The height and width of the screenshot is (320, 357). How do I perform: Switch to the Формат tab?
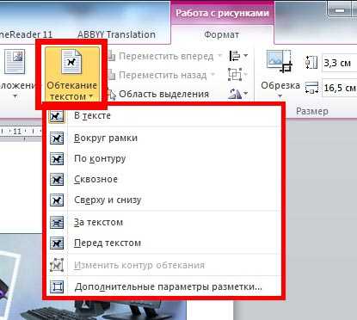tap(221, 35)
